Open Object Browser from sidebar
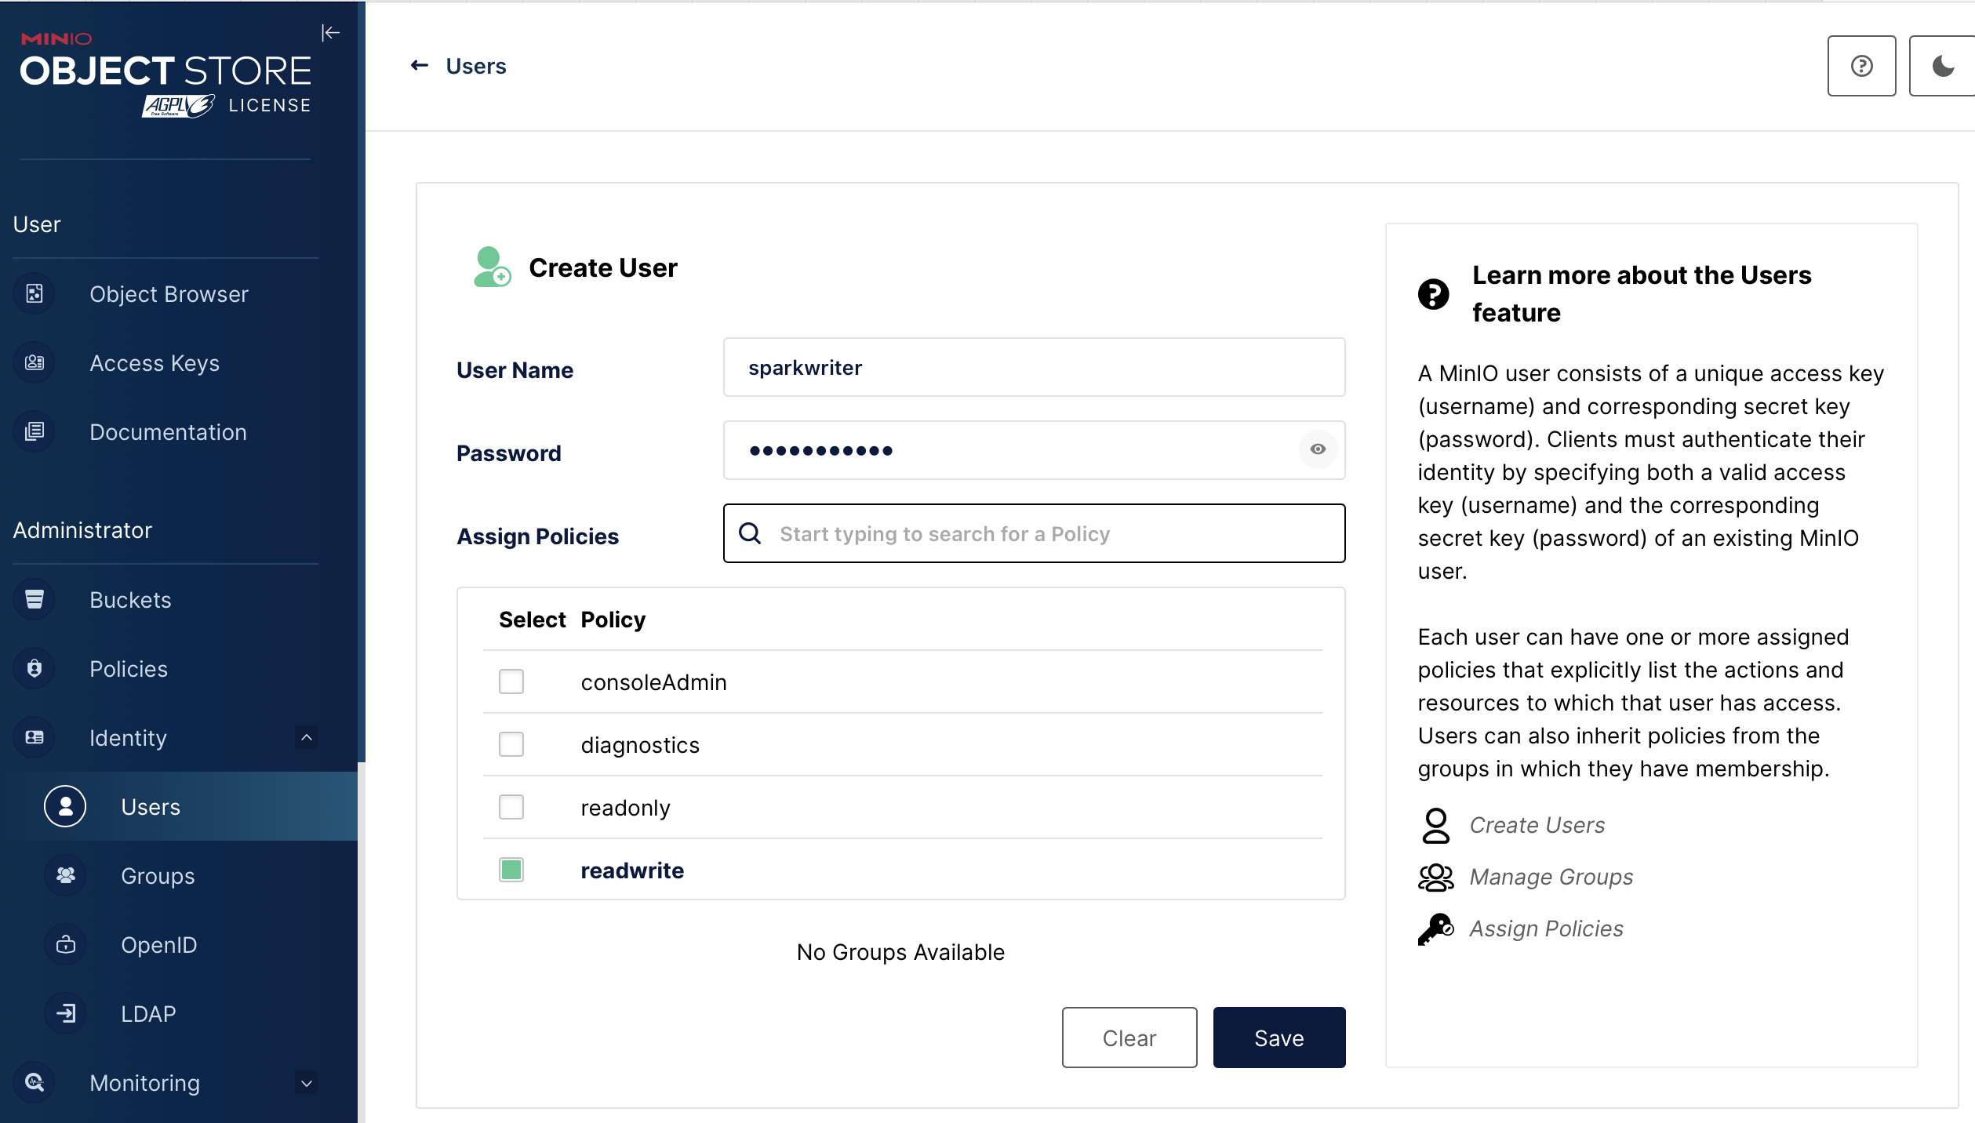The width and height of the screenshot is (1975, 1123). 169,294
